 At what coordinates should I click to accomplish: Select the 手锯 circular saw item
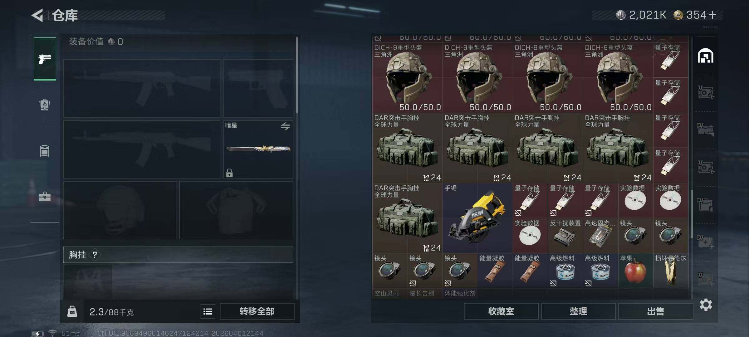[477, 218]
